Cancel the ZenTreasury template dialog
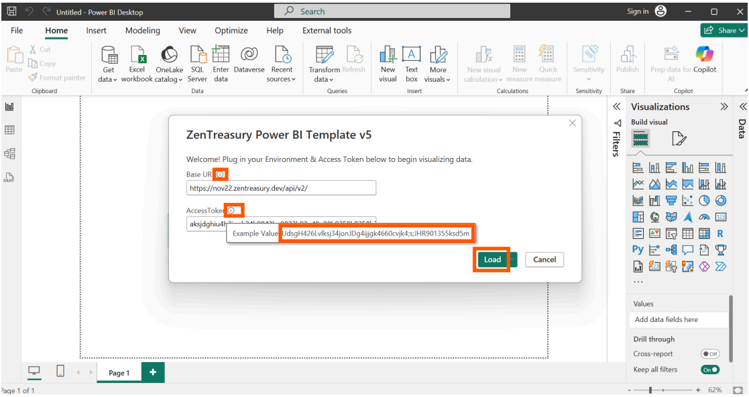This screenshot has width=749, height=397. 544,259
